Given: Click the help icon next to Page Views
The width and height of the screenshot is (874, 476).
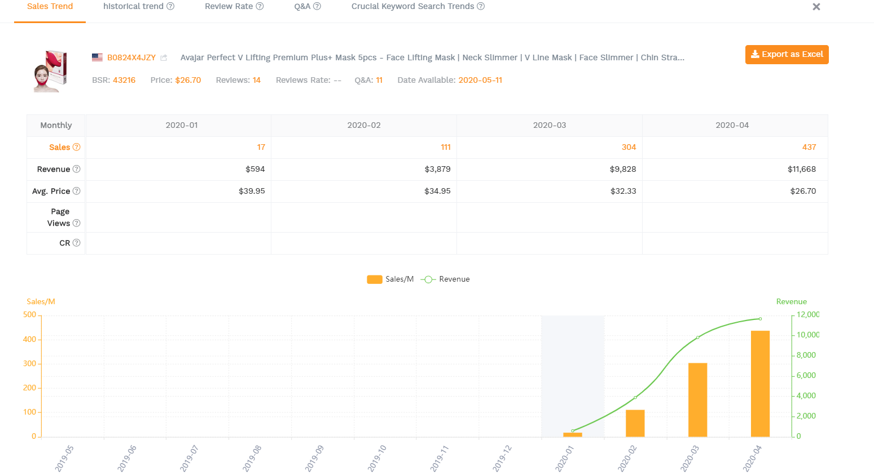Looking at the screenshot, I should click(76, 223).
